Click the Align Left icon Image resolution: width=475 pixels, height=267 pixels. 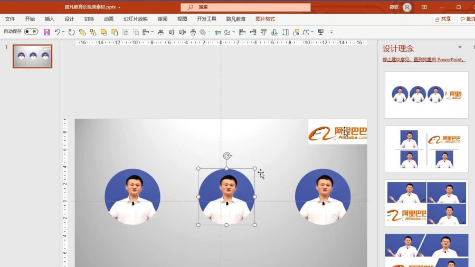coord(242,32)
